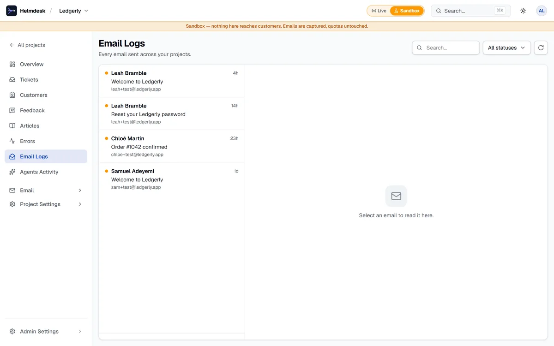Image resolution: width=554 pixels, height=346 pixels.
Task: Toggle light/dark theme sun icon
Action: [x=523, y=11]
